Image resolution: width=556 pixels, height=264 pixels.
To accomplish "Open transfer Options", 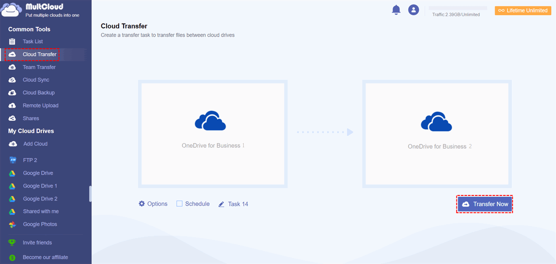I will click(158, 204).
